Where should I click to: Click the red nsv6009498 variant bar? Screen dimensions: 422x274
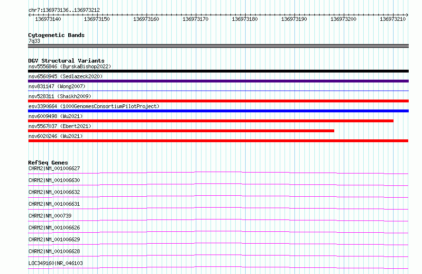211,121
